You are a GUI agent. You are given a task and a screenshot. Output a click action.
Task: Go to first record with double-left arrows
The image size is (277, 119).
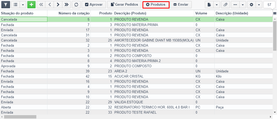tap(41, 5)
